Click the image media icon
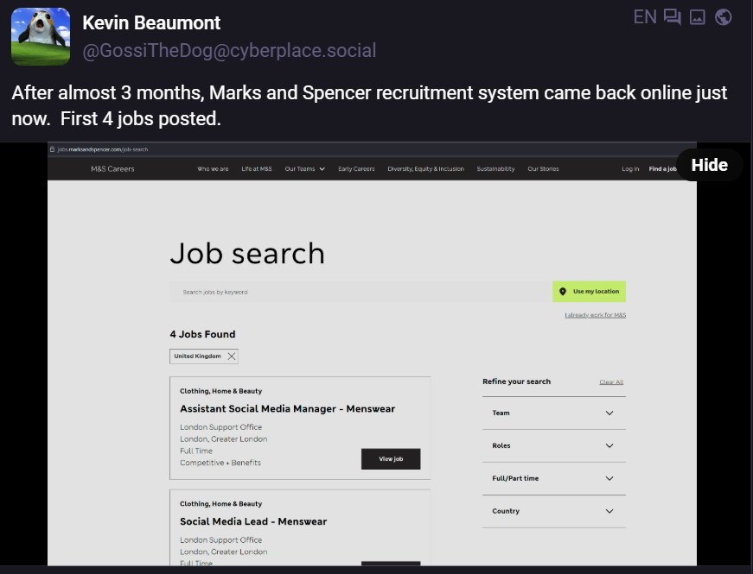This screenshot has width=753, height=574. click(698, 17)
